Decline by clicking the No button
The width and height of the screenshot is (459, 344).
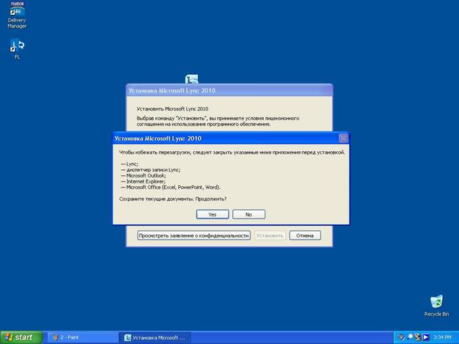249,214
